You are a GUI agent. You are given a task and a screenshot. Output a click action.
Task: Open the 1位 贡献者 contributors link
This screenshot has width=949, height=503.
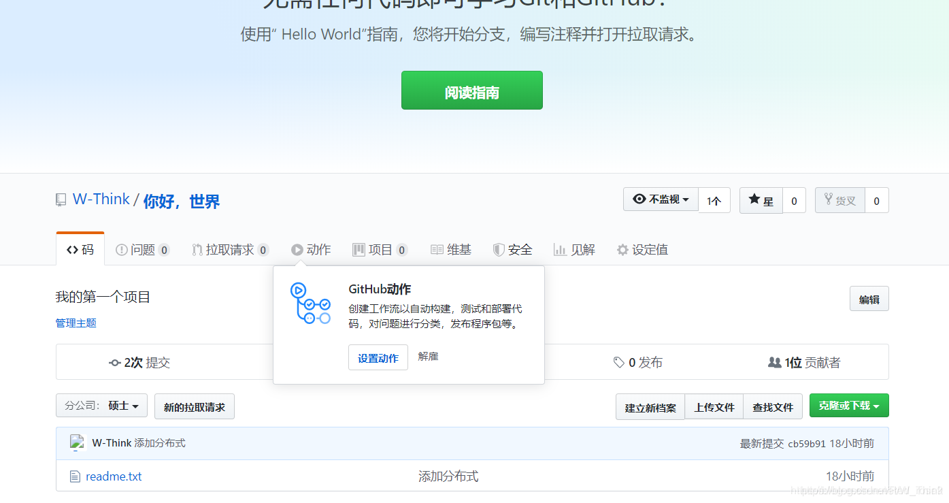(x=804, y=363)
